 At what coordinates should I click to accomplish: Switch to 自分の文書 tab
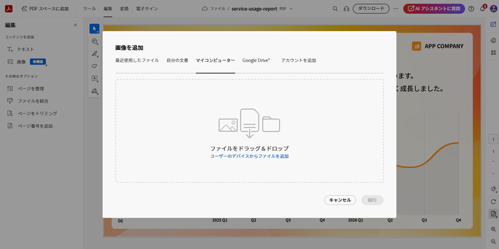pos(177,60)
